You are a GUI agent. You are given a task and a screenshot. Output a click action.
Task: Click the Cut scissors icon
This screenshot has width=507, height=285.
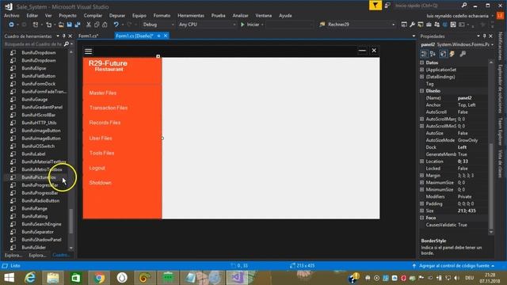[89, 25]
